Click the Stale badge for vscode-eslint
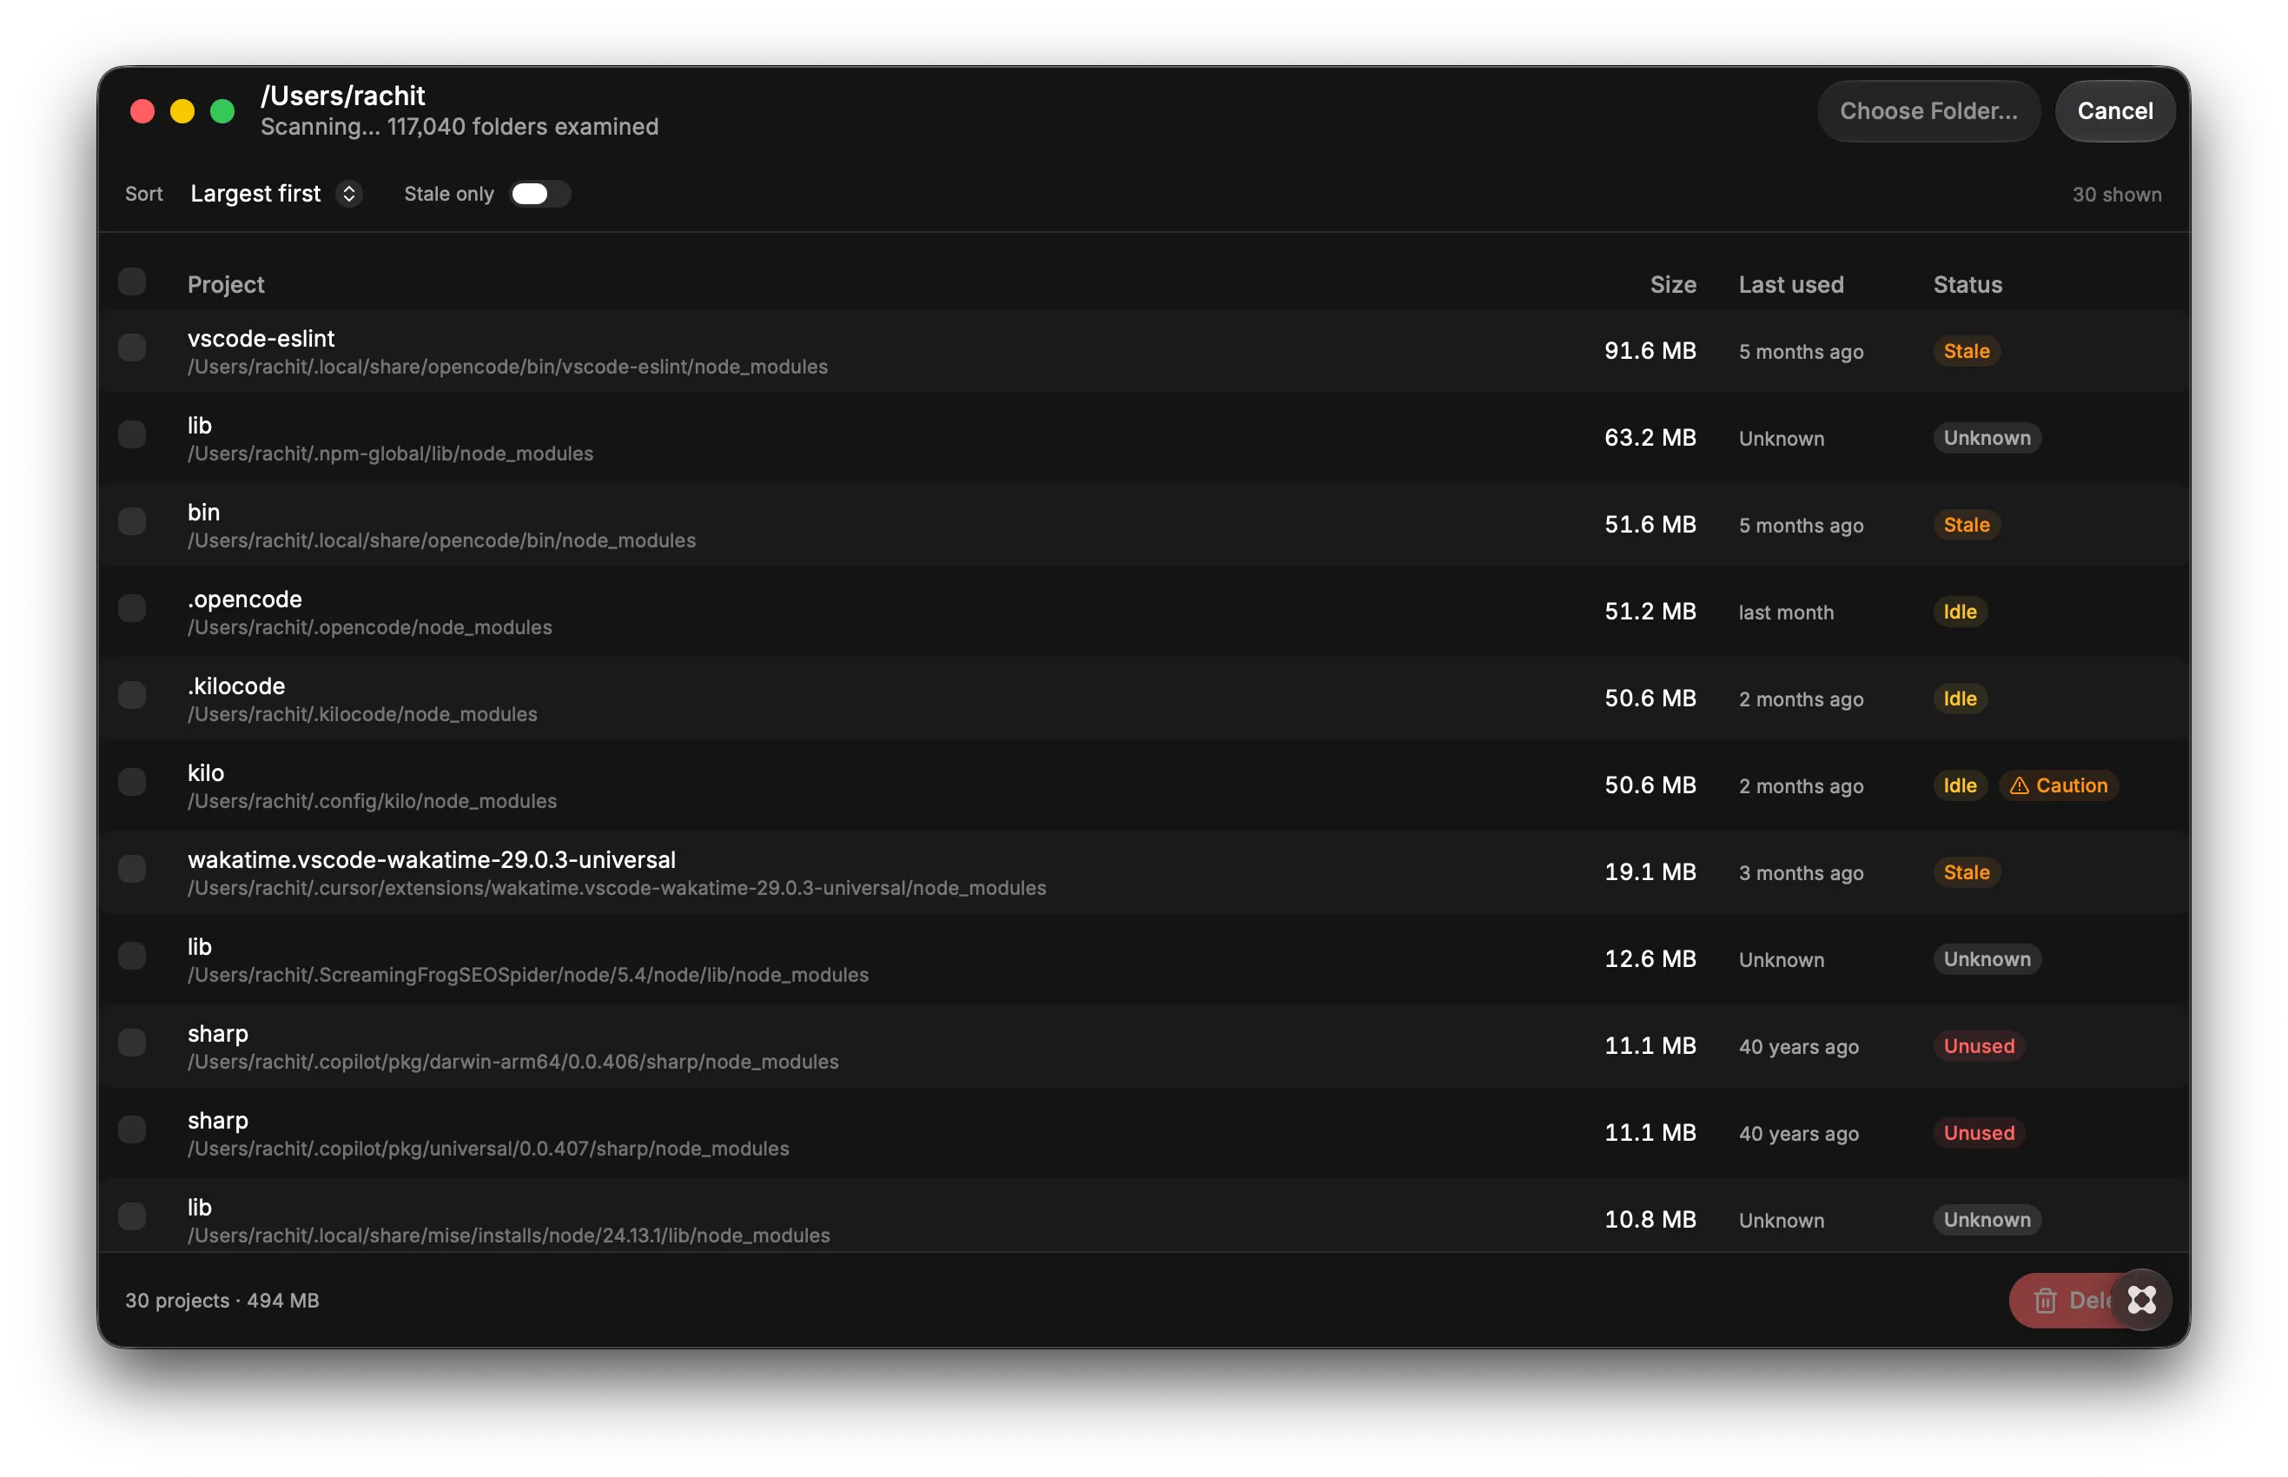Image resolution: width=2288 pixels, height=1477 pixels. [x=1966, y=351]
